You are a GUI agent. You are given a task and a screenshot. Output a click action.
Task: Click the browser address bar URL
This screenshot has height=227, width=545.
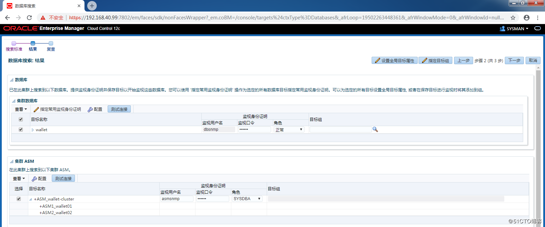point(286,18)
